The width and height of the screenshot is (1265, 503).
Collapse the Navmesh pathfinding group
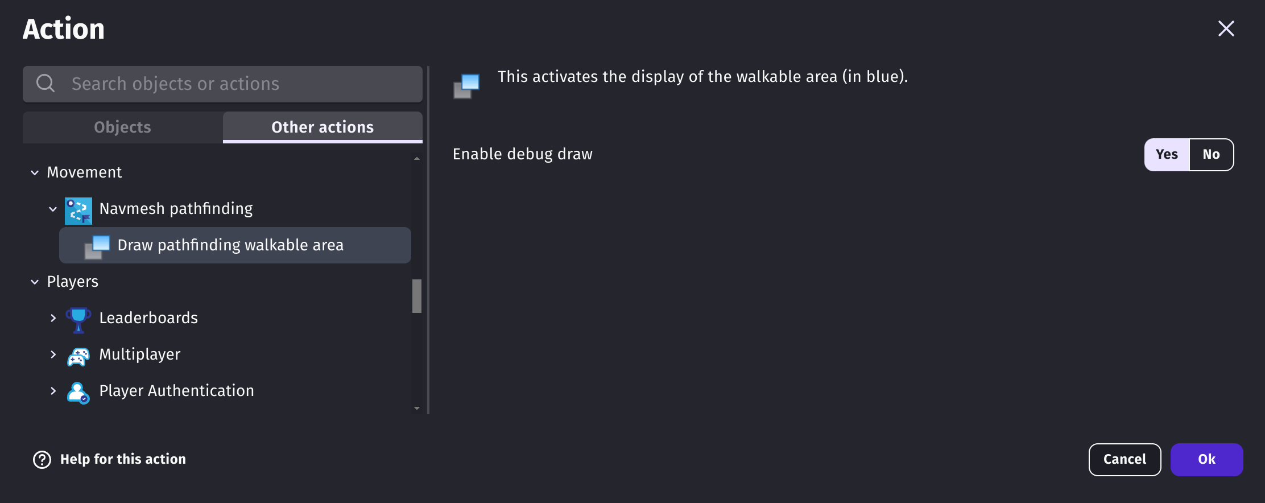click(53, 209)
